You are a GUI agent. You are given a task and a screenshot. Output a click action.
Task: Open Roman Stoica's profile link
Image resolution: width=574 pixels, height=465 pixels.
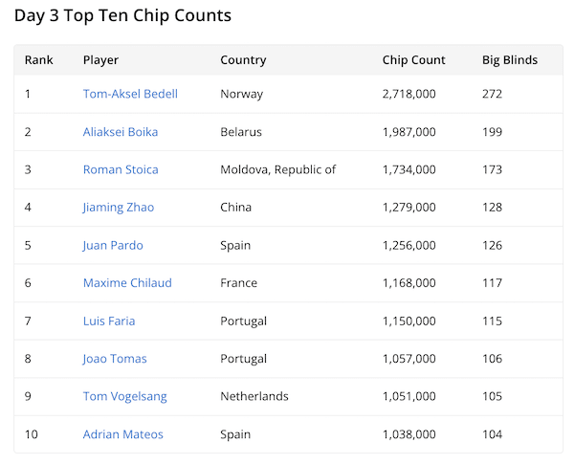tap(121, 169)
